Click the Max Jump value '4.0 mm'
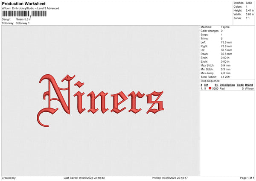The width and height of the screenshot is (256, 181). point(226,73)
